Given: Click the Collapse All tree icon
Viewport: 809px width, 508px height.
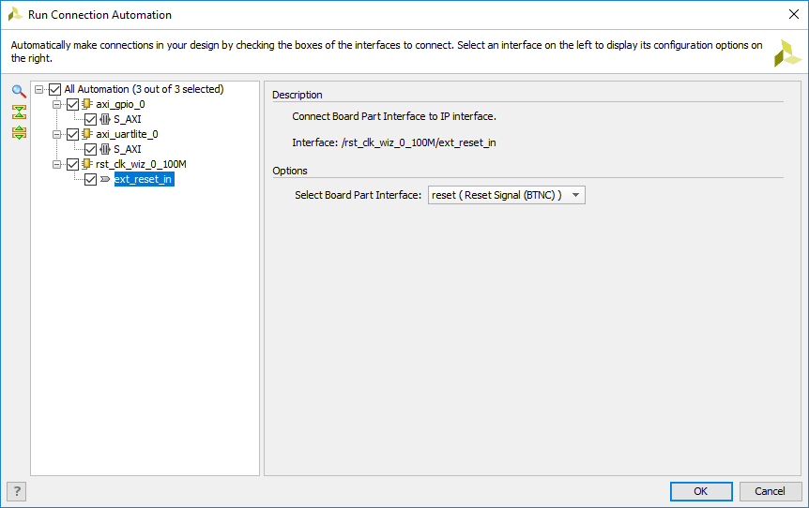Looking at the screenshot, I should 19,112.
